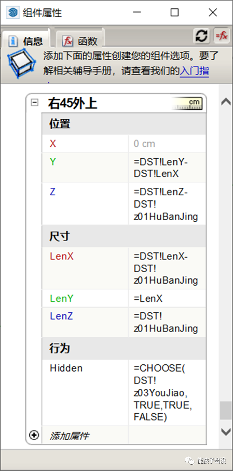Open the 入门指 guide link

click(x=194, y=71)
